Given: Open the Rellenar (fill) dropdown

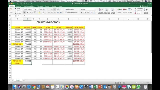Looking at the screenshot, I should click(x=138, y=11).
